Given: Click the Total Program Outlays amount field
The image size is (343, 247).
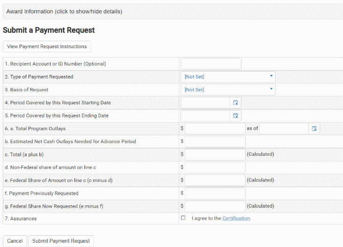Looking at the screenshot, I should [215, 128].
